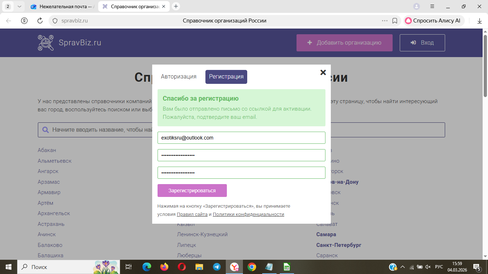Launch Microsoft Edge from the taskbar

147,267
